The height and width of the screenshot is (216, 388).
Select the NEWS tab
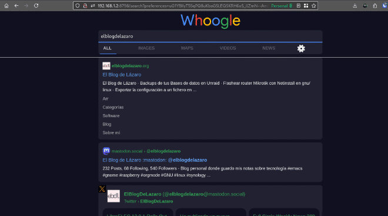point(269,48)
